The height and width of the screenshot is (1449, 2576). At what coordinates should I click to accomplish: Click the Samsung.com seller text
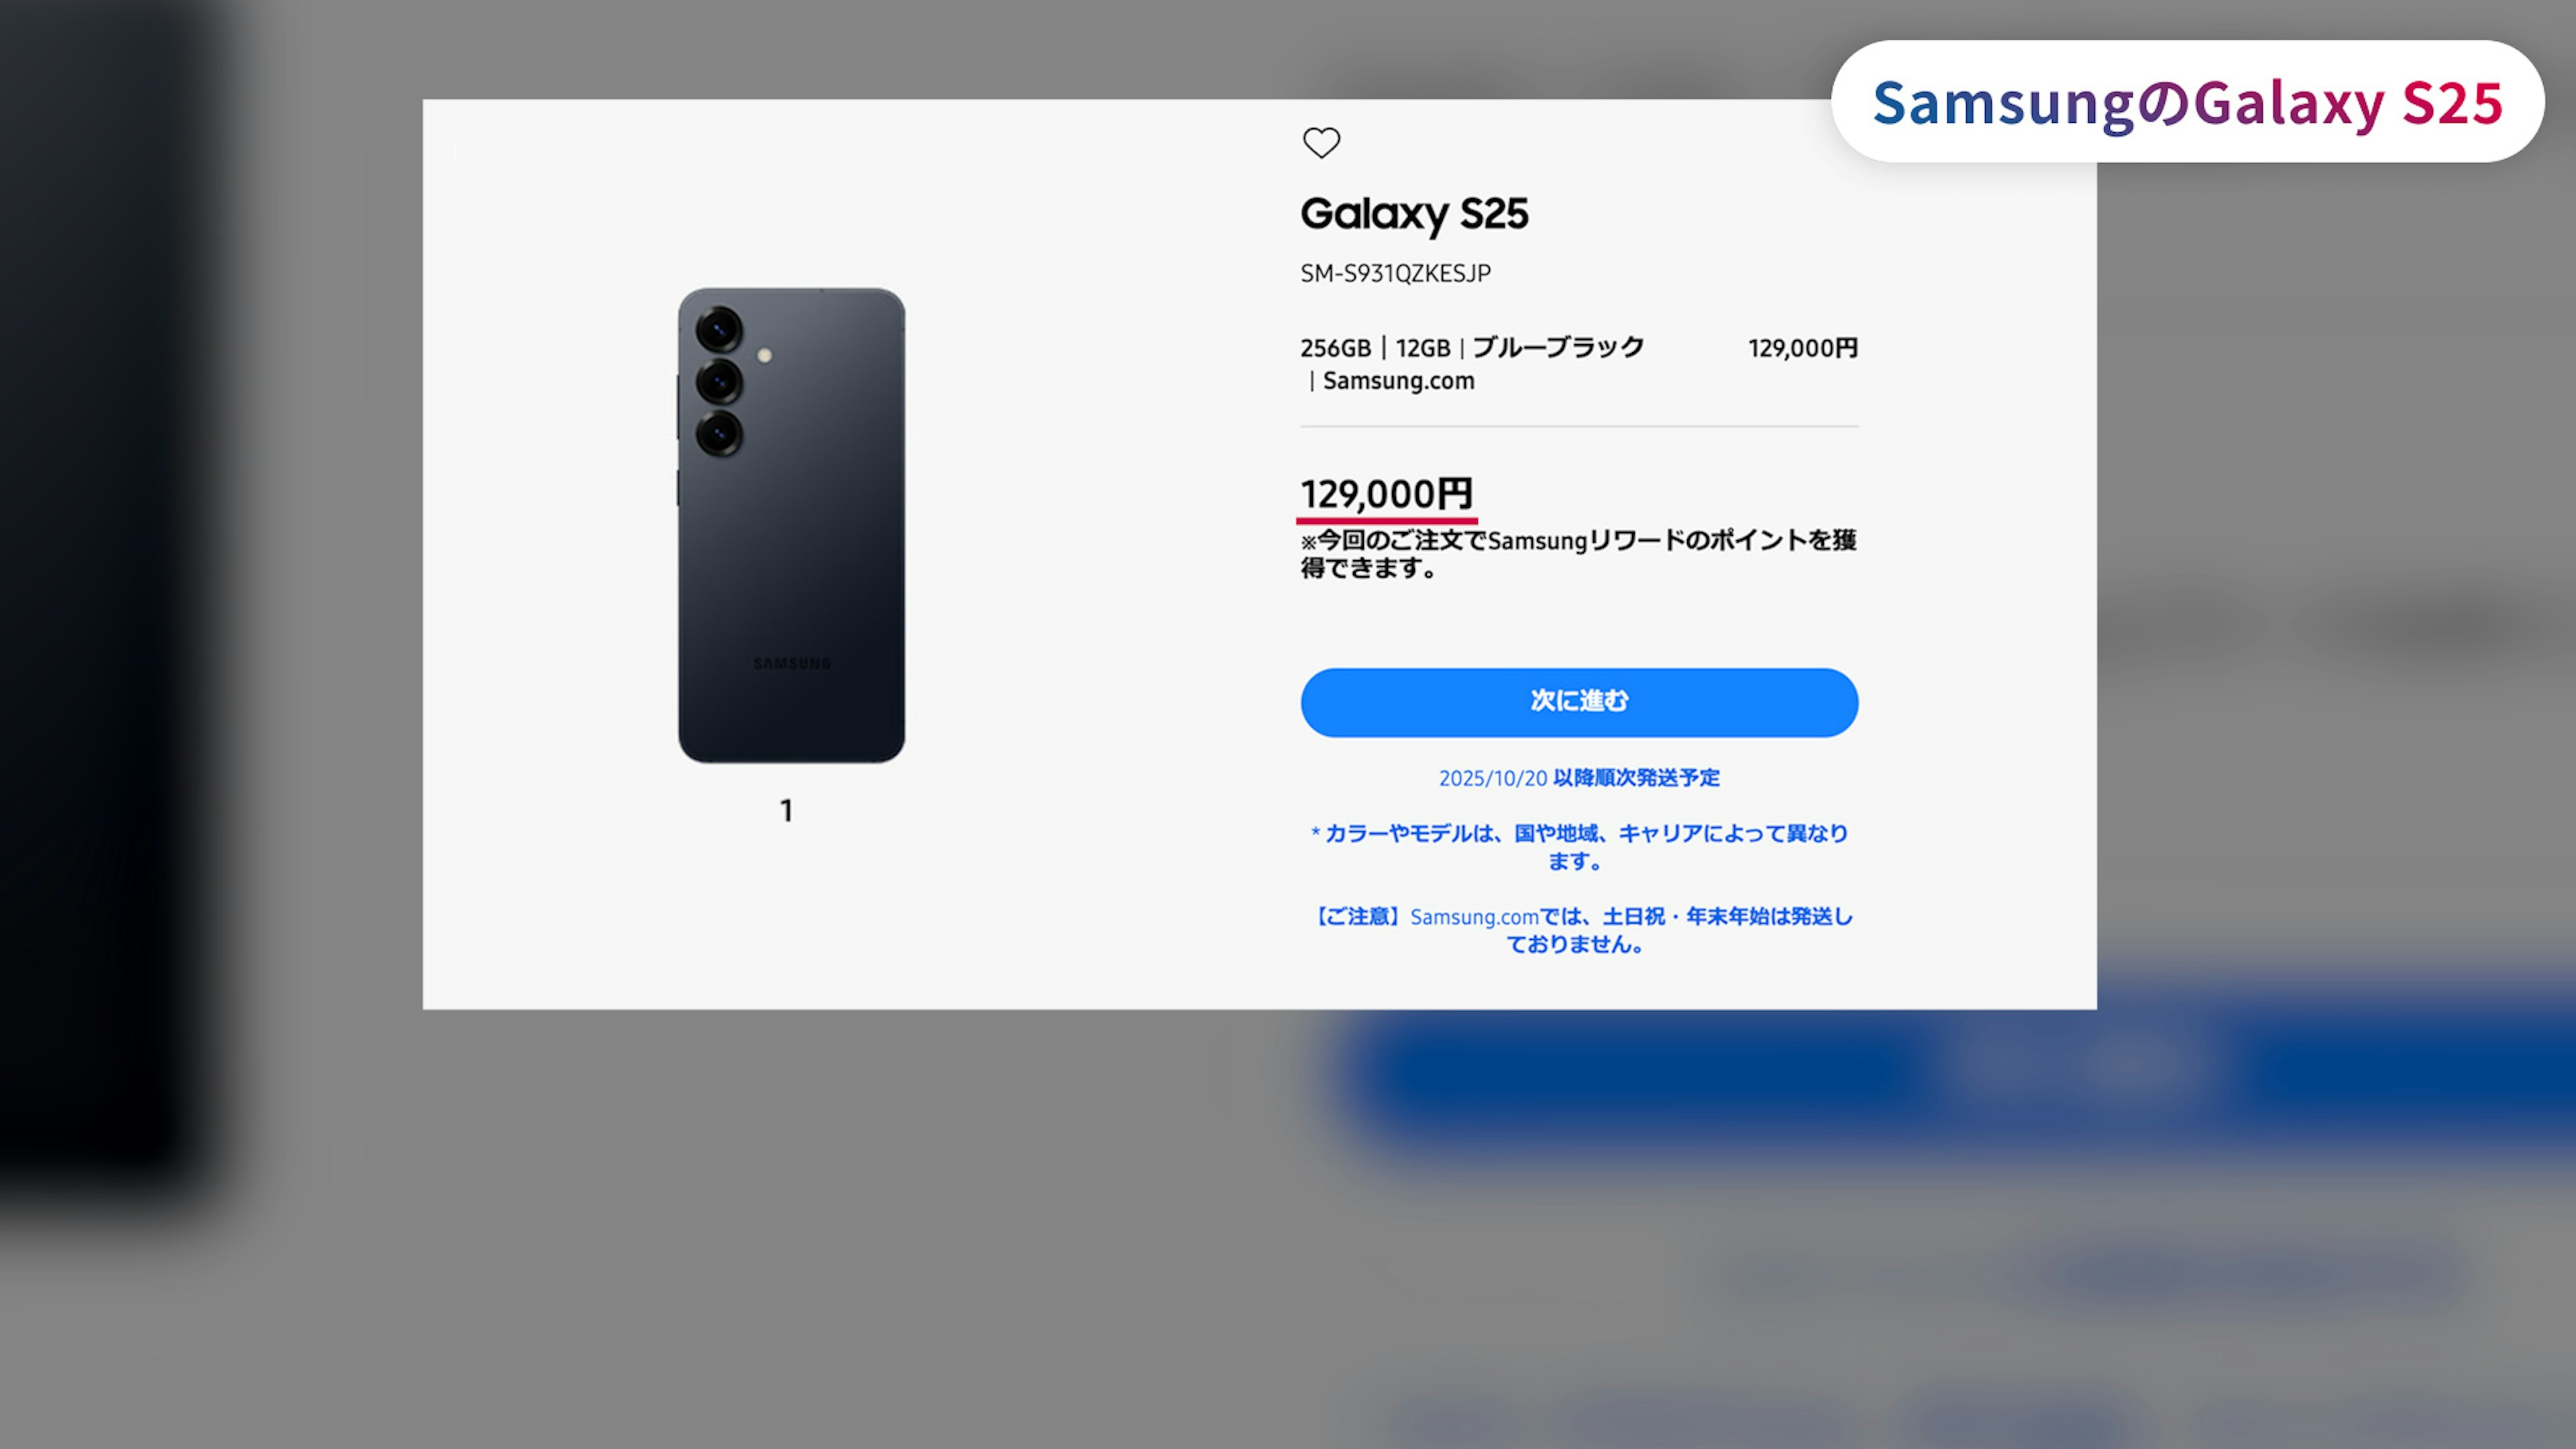1398,381
